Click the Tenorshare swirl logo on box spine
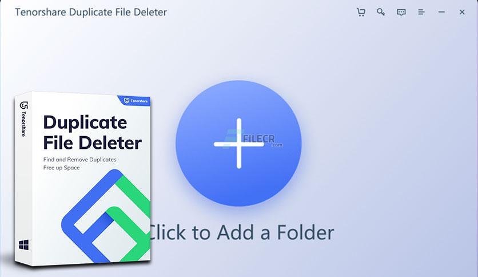This screenshot has height=277, width=478. (24, 105)
